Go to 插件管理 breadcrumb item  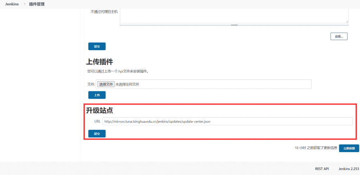tap(37, 4)
